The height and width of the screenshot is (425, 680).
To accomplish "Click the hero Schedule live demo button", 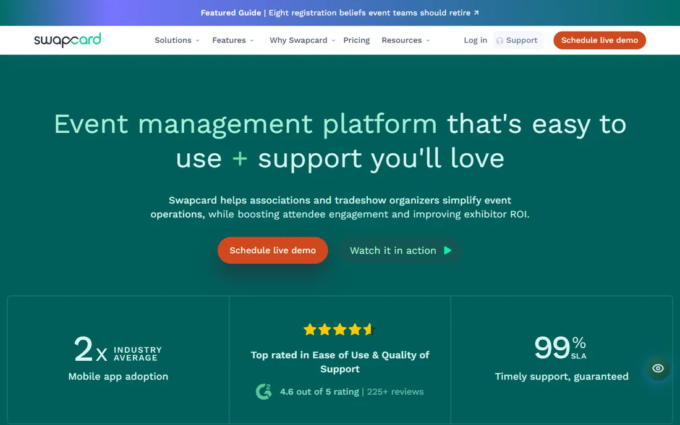I will (x=273, y=250).
